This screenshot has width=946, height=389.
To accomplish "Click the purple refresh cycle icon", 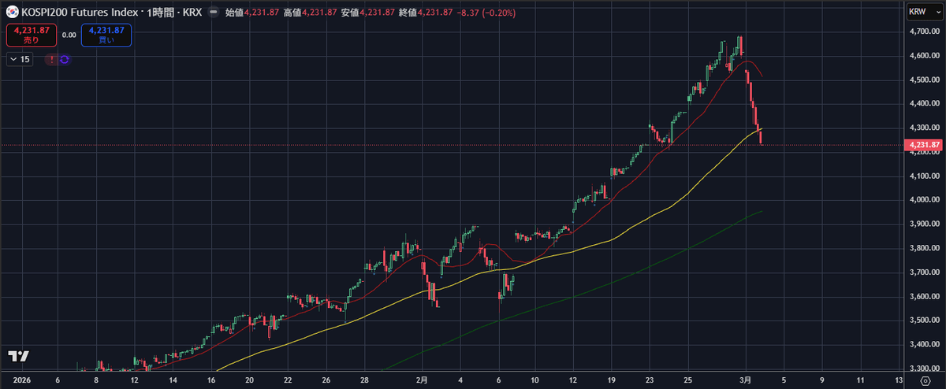I will pos(64,59).
